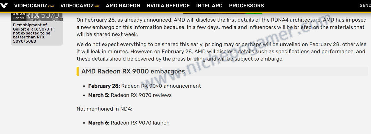Open the AMD RADEON menu
This screenshot has height=134, width=371.
coord(123,6)
